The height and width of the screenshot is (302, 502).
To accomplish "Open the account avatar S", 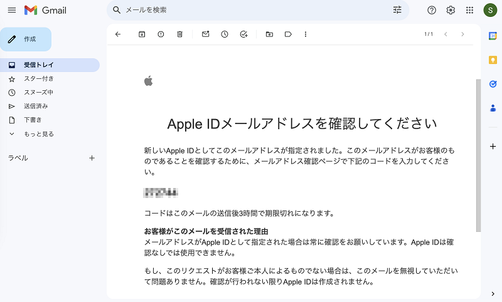I will (x=490, y=10).
